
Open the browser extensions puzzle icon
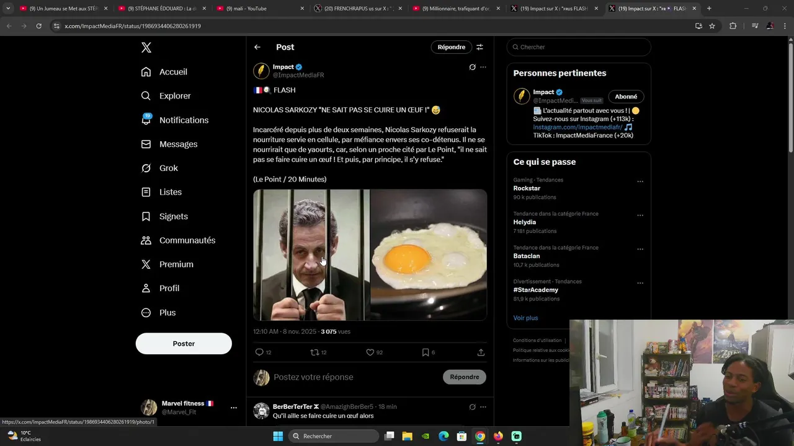point(733,26)
